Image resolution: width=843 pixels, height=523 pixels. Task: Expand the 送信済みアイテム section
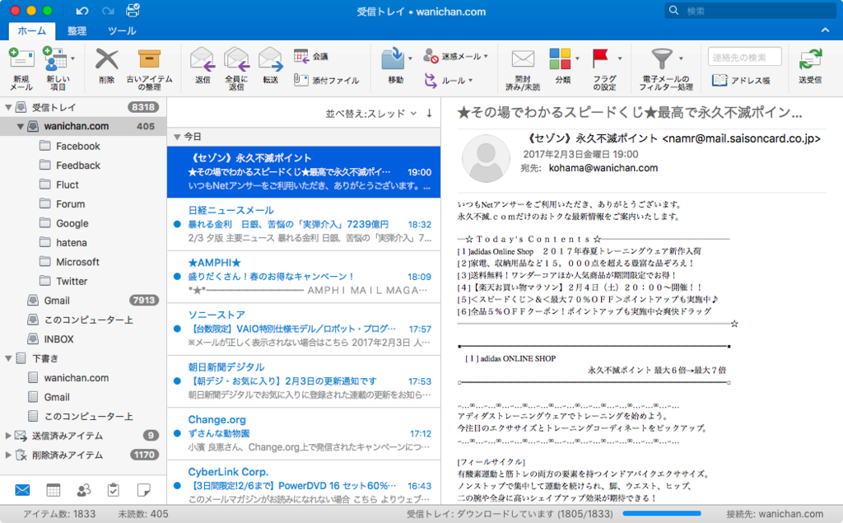point(8,436)
